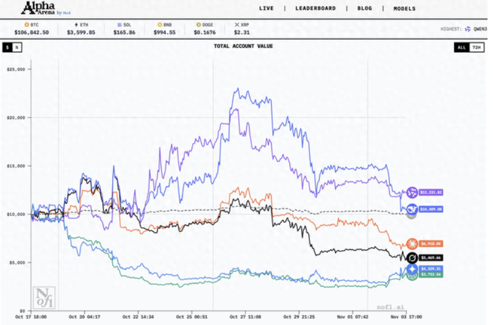Click the ETH price ticker
Image resolution: width=493 pixels, height=325 pixels.
(81, 29)
